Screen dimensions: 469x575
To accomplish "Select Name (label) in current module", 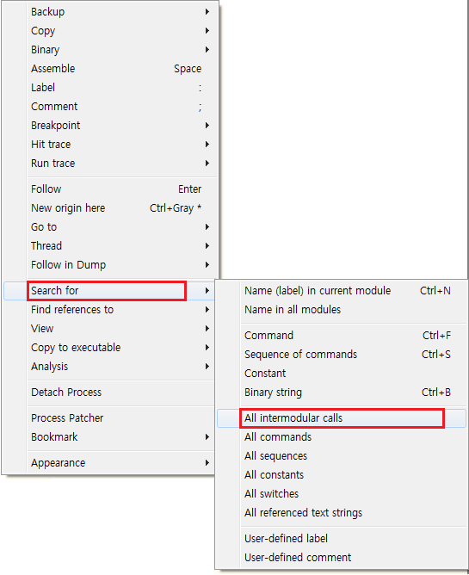I will coord(342,291).
